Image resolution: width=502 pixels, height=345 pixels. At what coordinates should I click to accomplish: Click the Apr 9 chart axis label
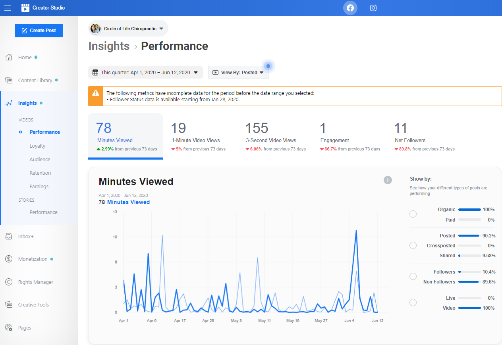coord(152,320)
